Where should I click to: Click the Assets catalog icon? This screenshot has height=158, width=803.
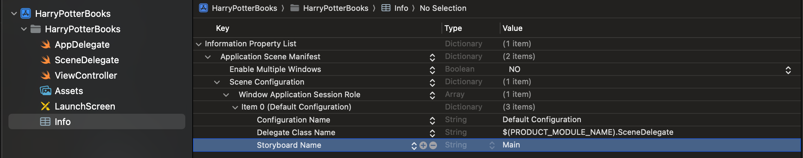point(46,91)
